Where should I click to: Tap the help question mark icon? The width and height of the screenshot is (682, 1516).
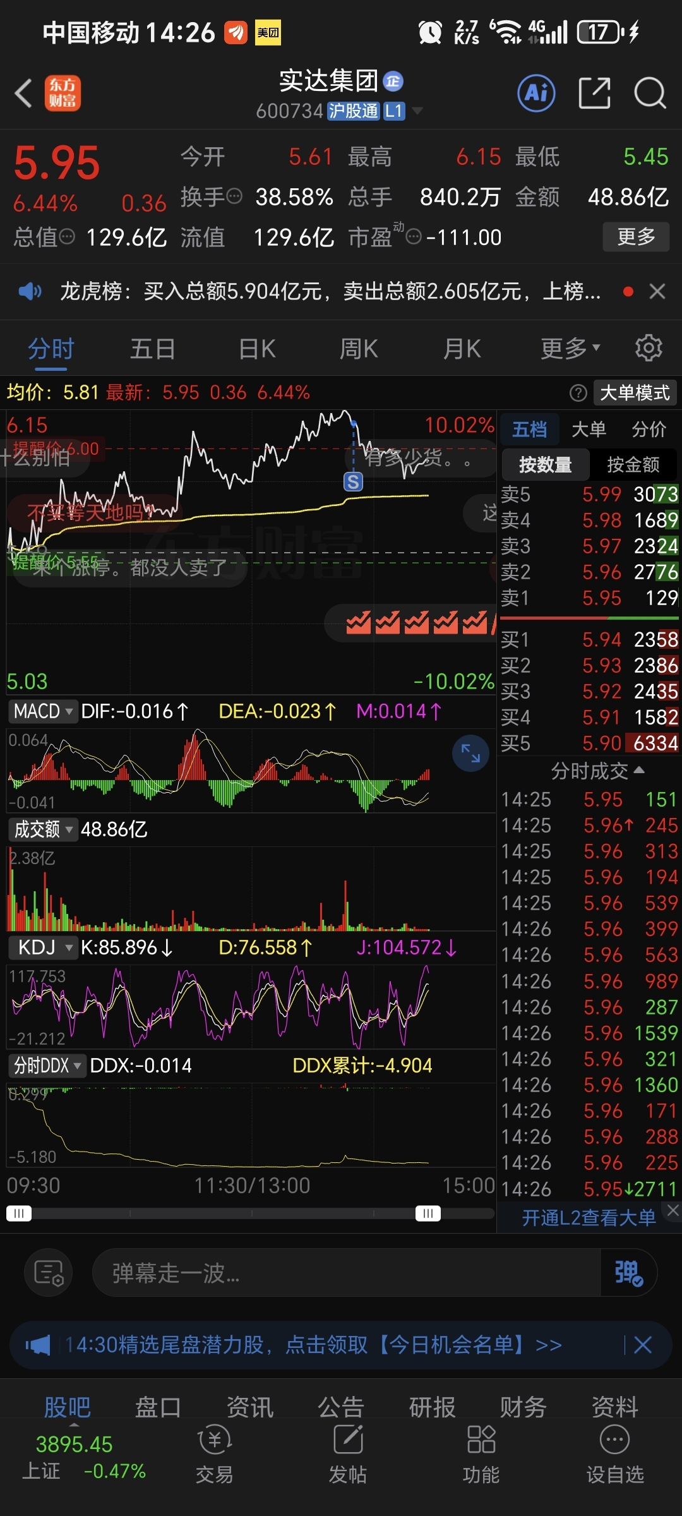tap(578, 393)
